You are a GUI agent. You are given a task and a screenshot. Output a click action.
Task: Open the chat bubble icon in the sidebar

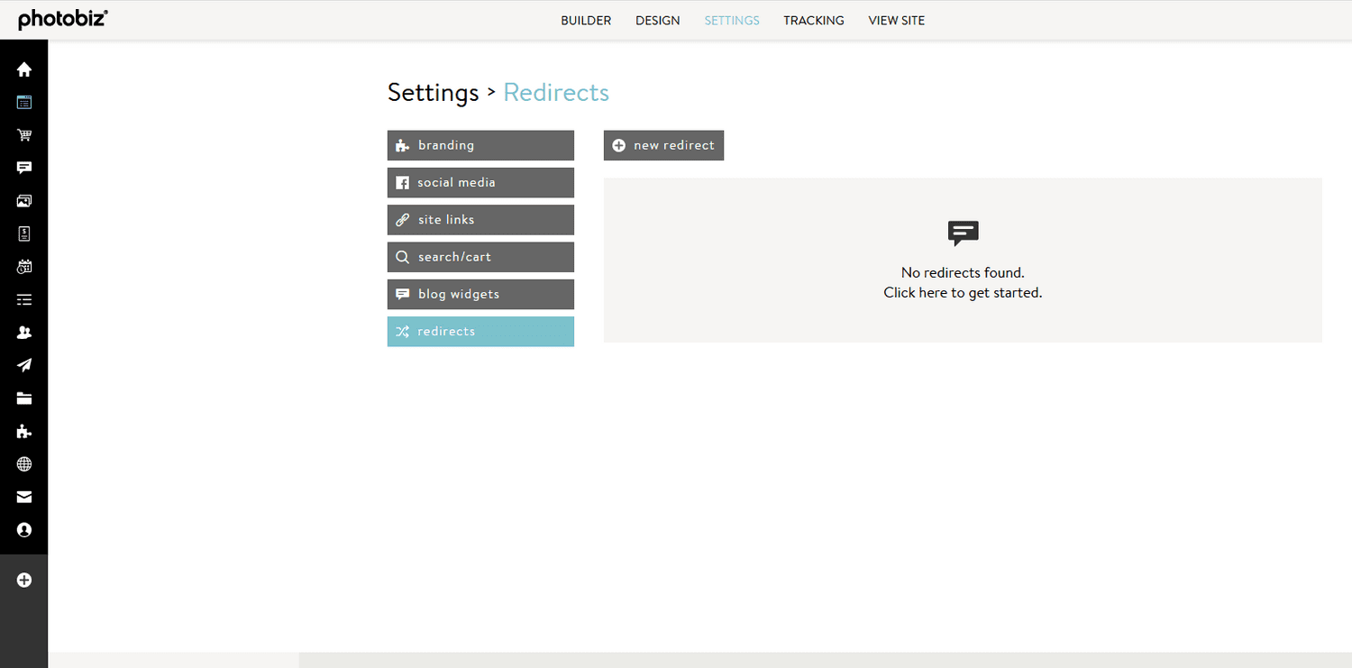pyautogui.click(x=24, y=168)
